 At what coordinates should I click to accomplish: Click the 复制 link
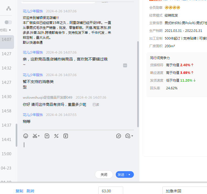(x=19, y=191)
